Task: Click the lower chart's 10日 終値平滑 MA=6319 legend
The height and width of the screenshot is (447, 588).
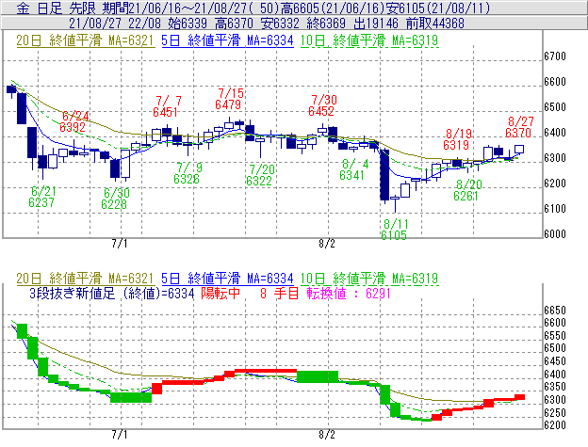Action: pyautogui.click(x=369, y=279)
